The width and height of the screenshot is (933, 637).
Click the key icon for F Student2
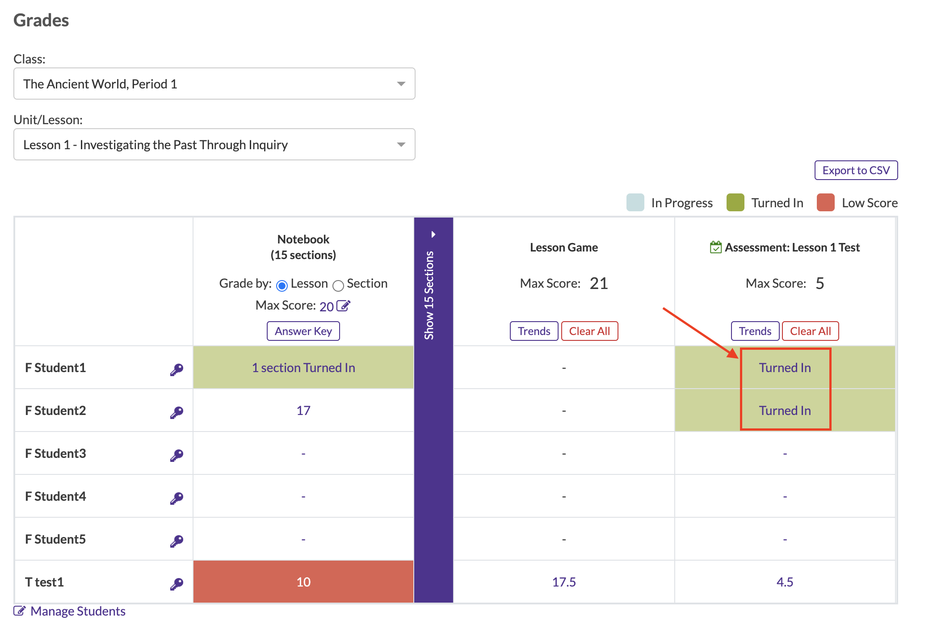[177, 412]
